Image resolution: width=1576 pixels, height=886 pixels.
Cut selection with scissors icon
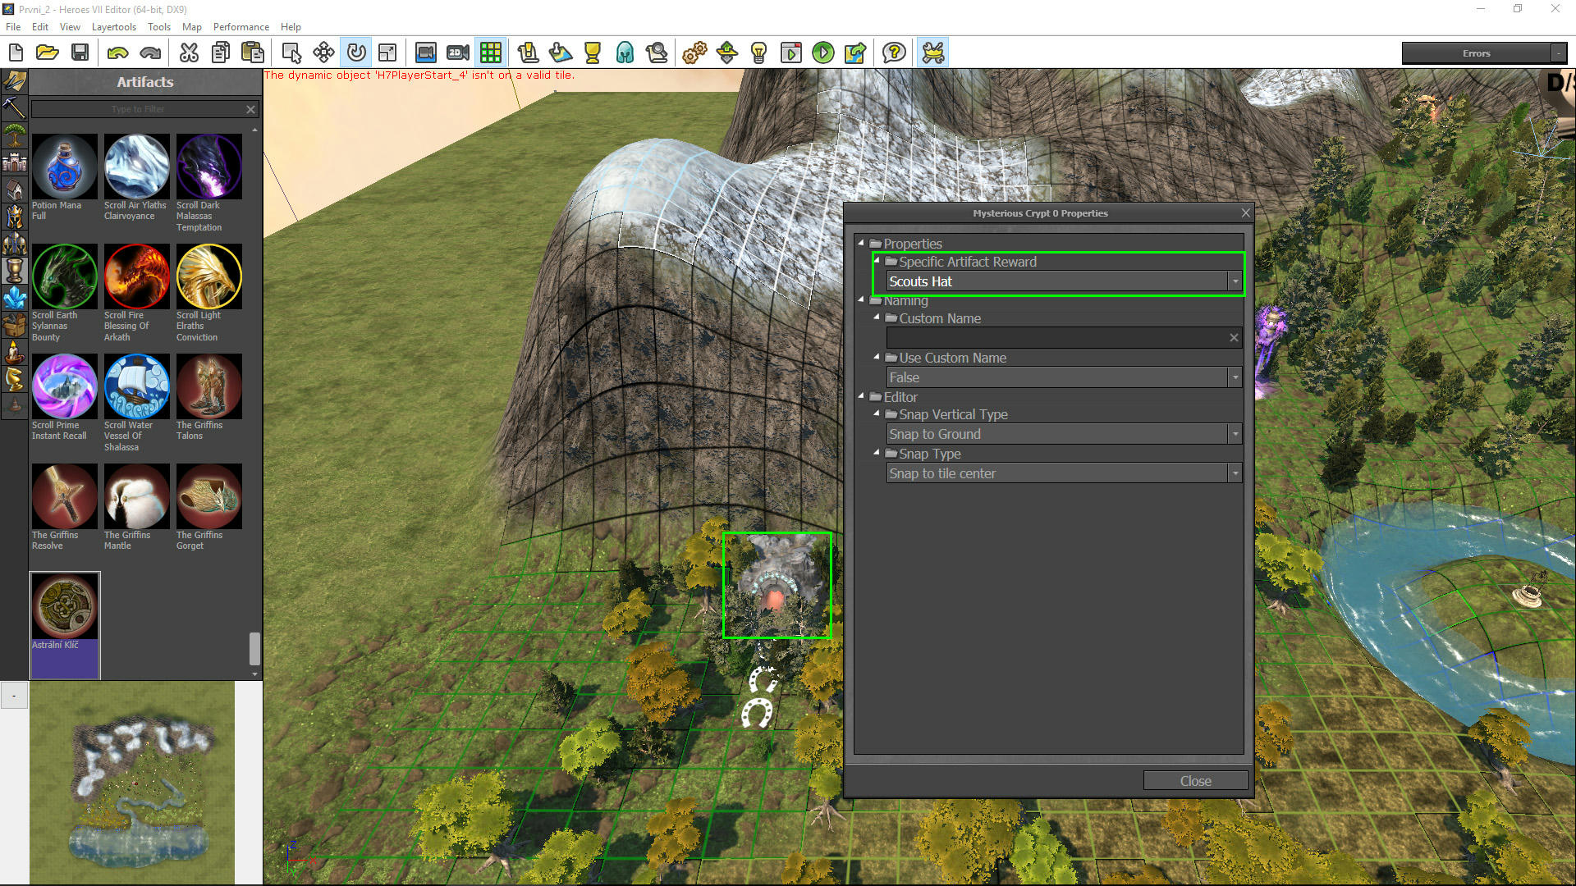click(189, 53)
